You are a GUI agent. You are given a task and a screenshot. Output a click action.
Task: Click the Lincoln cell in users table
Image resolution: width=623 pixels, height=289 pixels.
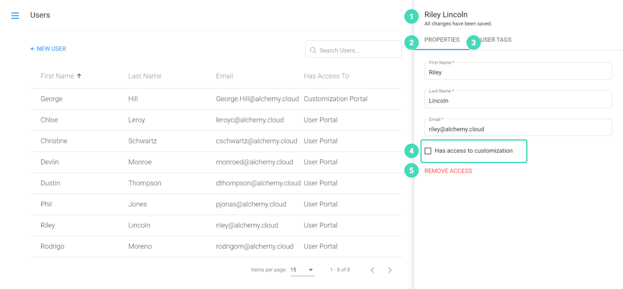(139, 225)
